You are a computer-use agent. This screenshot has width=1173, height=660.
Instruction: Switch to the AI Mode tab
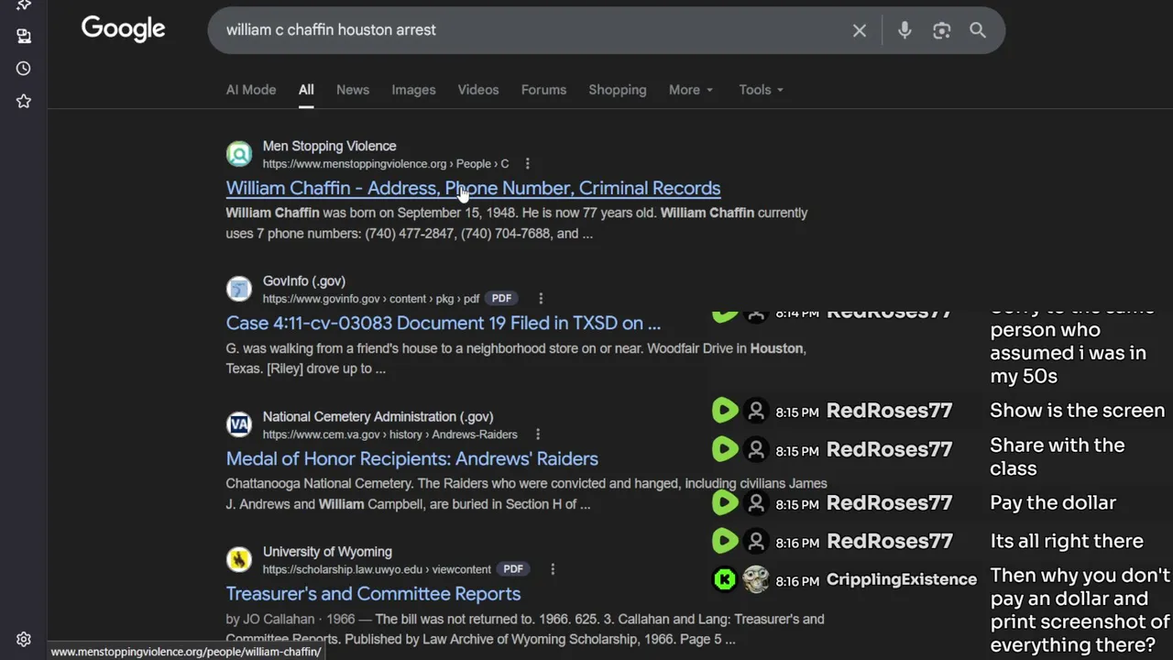tap(251, 90)
